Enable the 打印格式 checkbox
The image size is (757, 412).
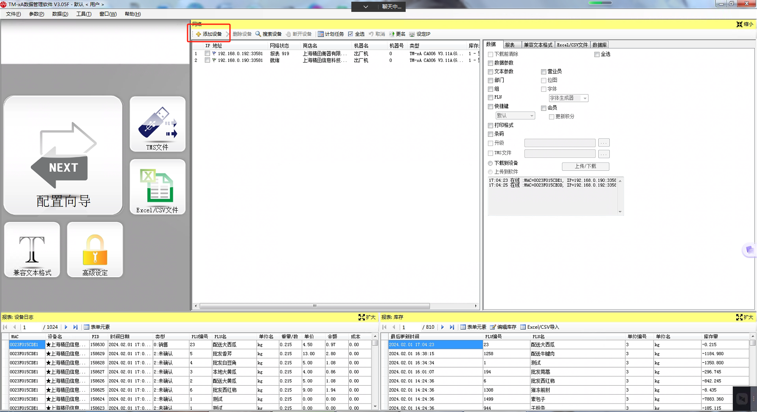(491, 125)
